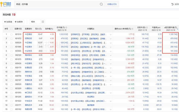Viewport: 179px width, 112px height.
Task: Click concept tag 【环渤海】
Action: (86, 34)
